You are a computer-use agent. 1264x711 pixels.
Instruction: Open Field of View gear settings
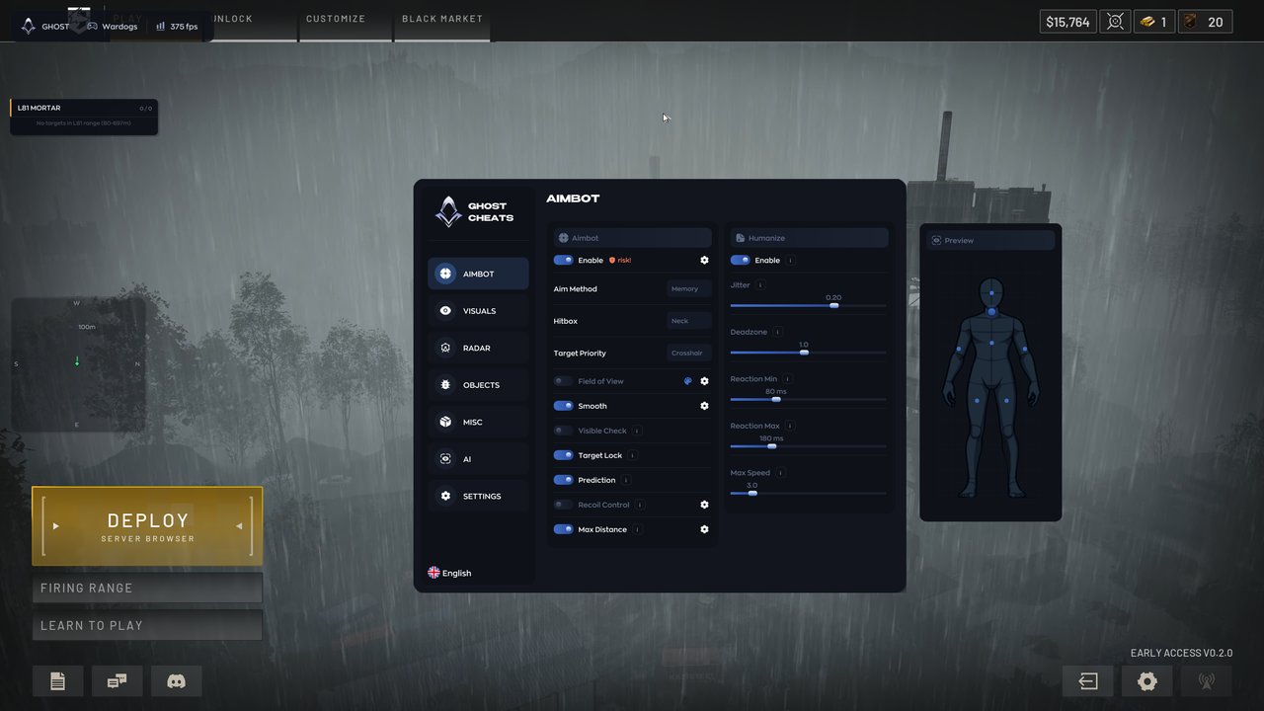tap(704, 381)
